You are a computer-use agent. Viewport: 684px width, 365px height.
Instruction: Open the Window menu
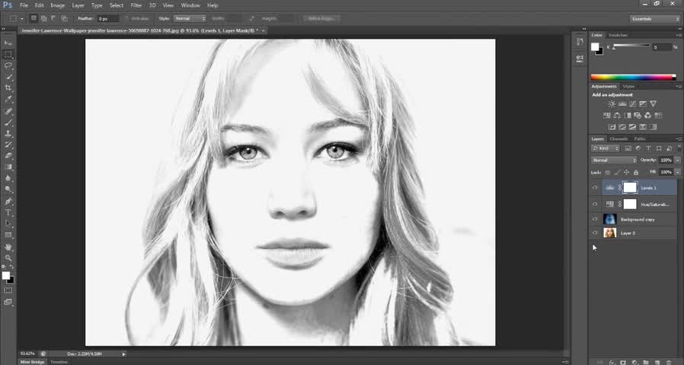pyautogui.click(x=190, y=5)
